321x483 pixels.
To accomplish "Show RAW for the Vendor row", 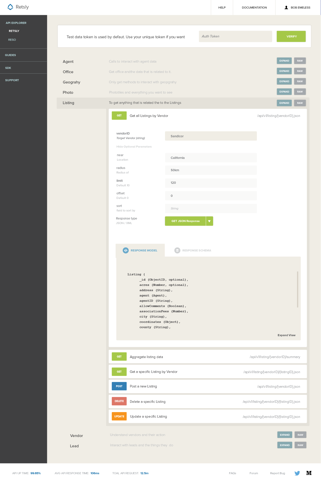I will [x=300, y=435].
